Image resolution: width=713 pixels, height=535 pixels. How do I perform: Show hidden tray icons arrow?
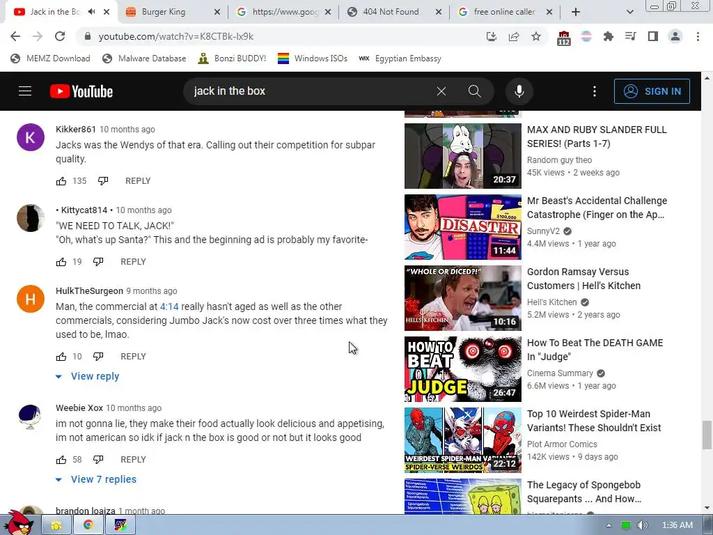pos(609,525)
